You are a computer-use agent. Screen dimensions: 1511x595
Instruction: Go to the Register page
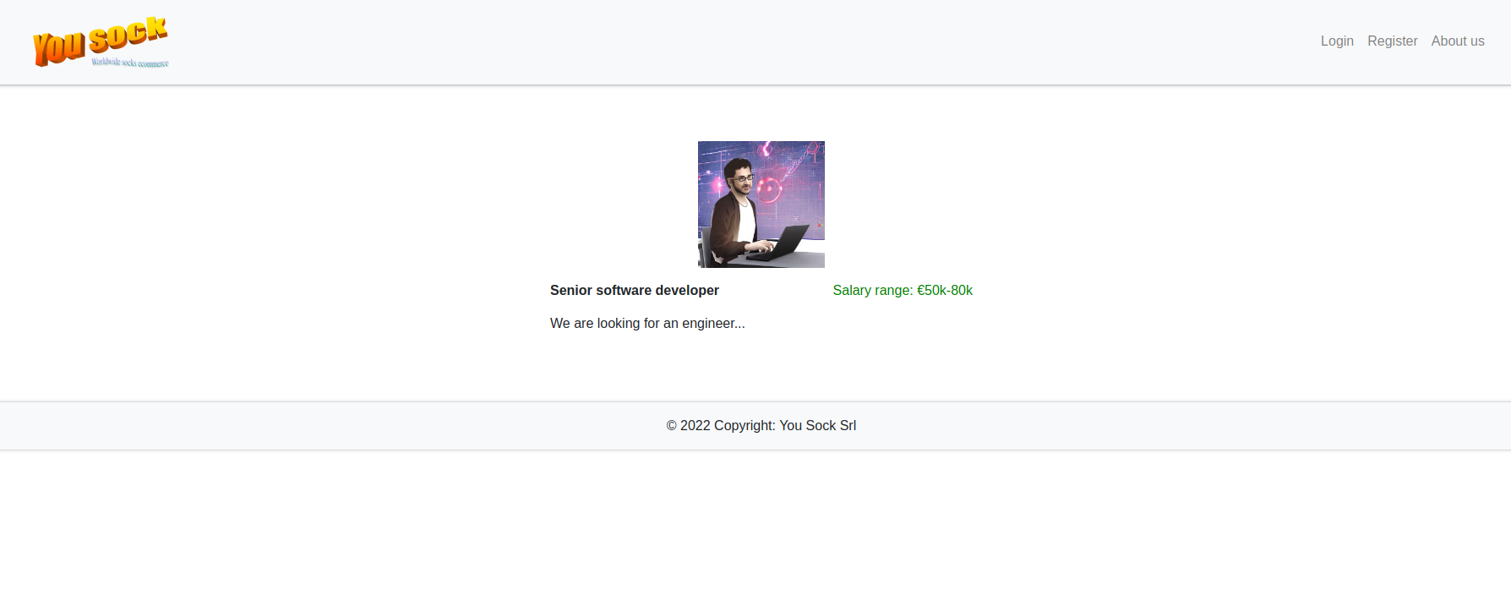1392,41
